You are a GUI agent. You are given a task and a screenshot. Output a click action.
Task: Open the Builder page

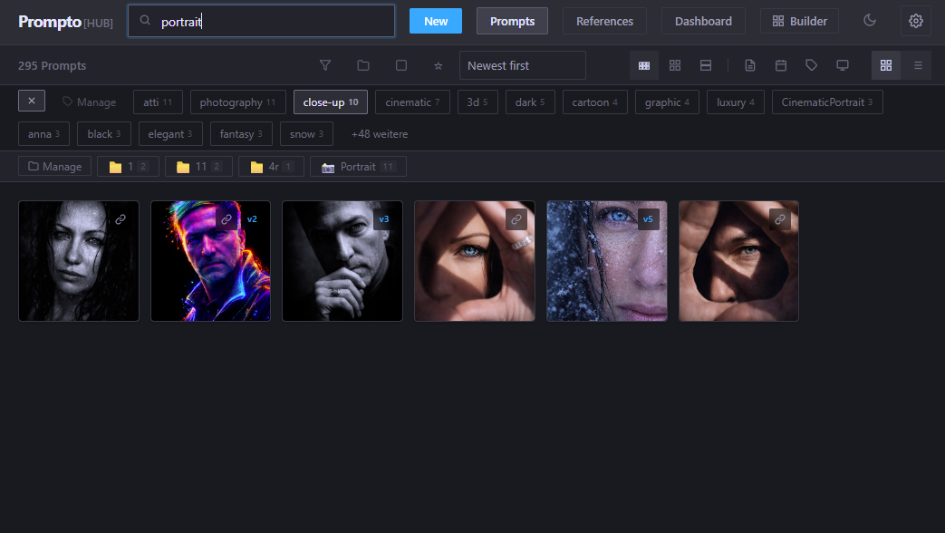[798, 20]
